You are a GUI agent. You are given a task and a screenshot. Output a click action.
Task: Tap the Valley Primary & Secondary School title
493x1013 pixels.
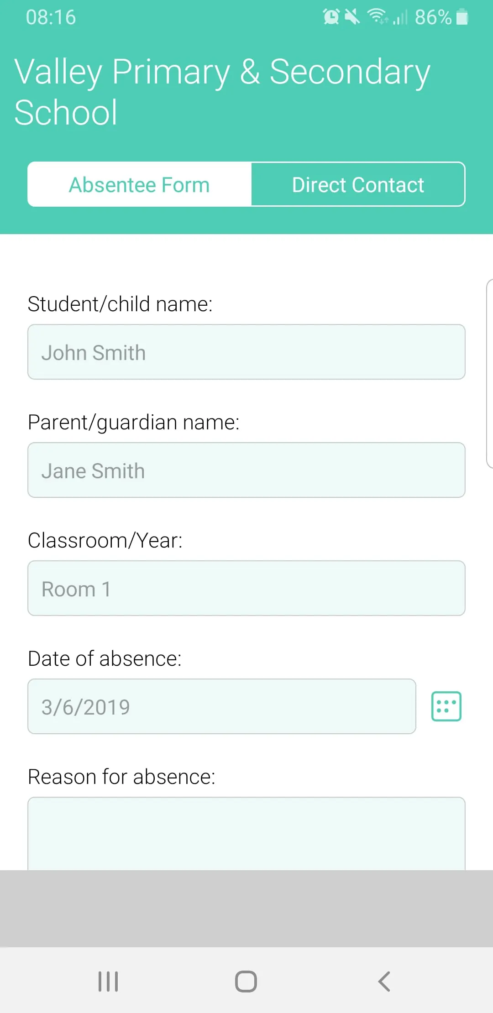pos(222,92)
